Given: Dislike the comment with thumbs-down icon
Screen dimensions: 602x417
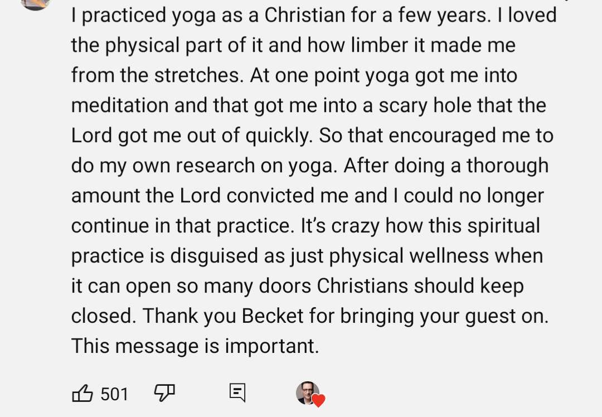Looking at the screenshot, I should [164, 393].
